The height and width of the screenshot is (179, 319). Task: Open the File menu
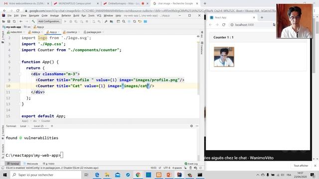point(9,15)
